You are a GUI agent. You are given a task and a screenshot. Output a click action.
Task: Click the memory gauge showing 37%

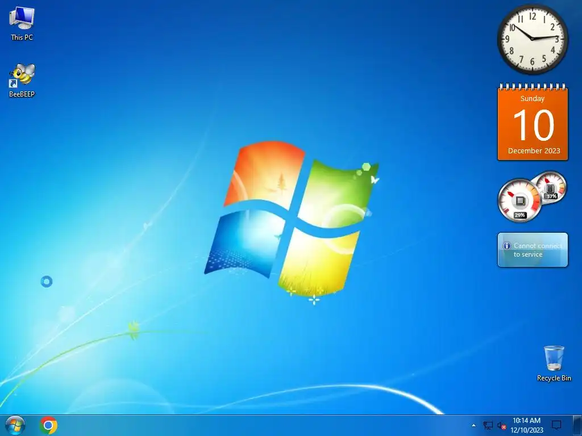tap(550, 187)
